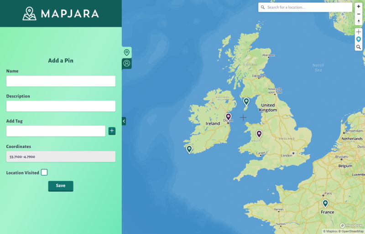Click the magnifier tool in map controls
The image size is (365, 234).
(359, 47)
